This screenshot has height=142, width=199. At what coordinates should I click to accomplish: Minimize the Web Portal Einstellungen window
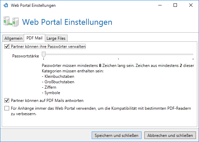coord(160,5)
